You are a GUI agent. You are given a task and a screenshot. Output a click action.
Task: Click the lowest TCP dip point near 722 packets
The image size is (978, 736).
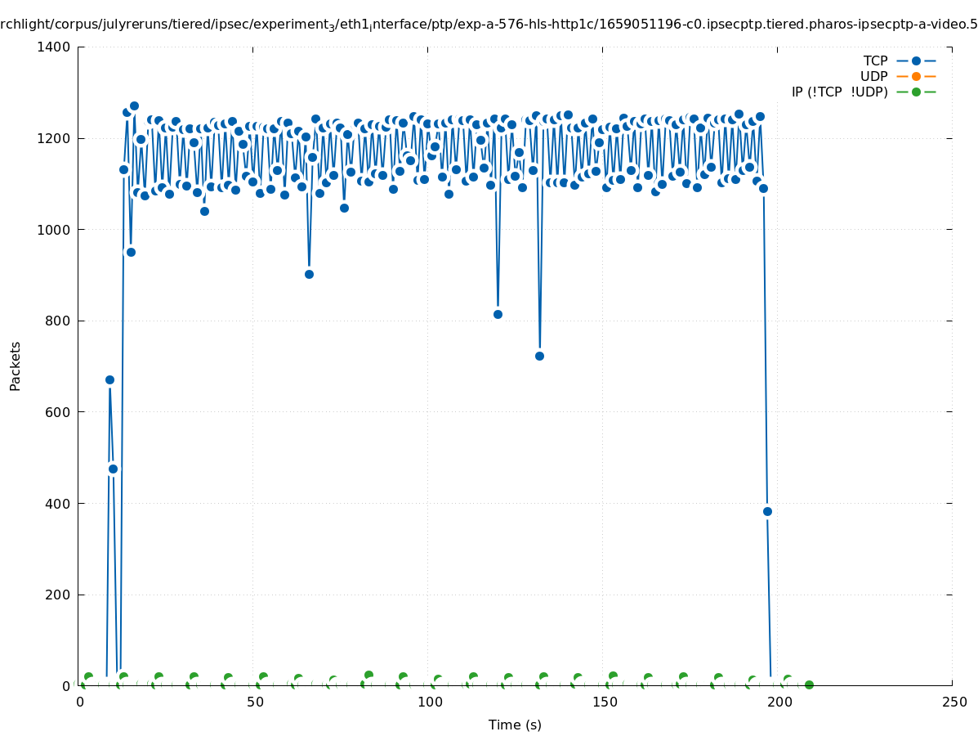click(539, 356)
